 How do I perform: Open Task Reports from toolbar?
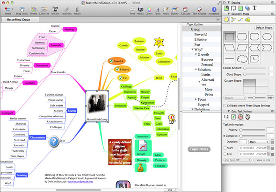pos(199,11)
